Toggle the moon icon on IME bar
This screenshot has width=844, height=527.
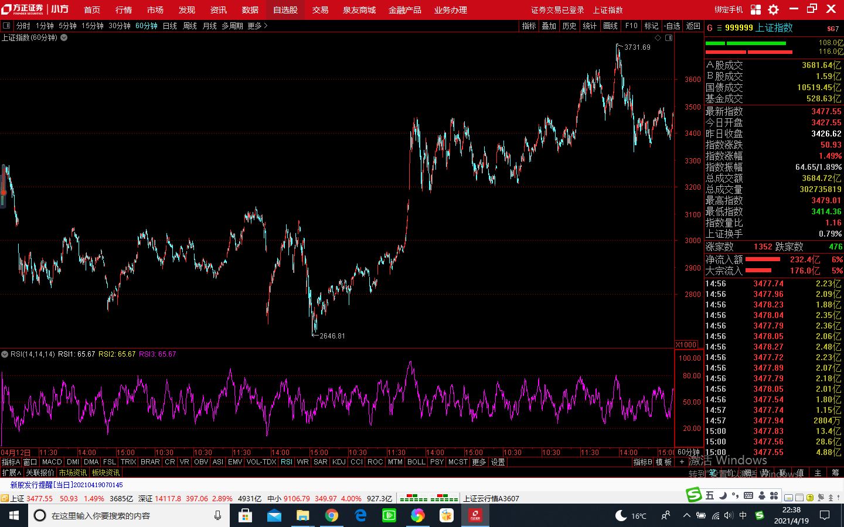point(723,495)
